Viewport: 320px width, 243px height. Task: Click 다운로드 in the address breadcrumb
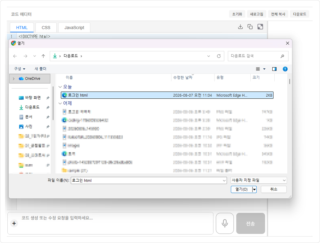pos(71,56)
